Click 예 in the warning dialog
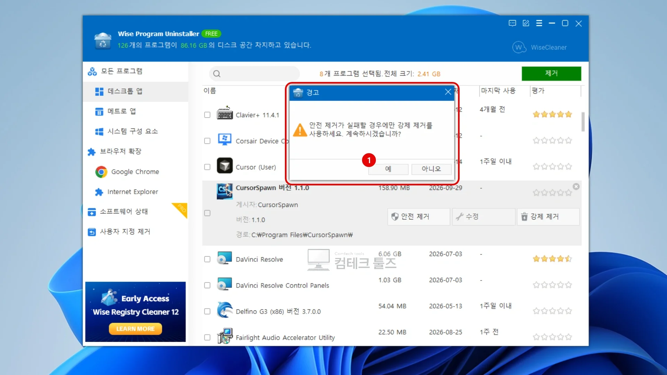Image resolution: width=667 pixels, height=375 pixels. [388, 169]
